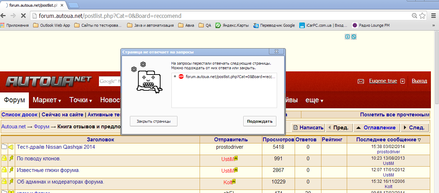
Task: Click the browser back arrow
Action: click(4, 16)
